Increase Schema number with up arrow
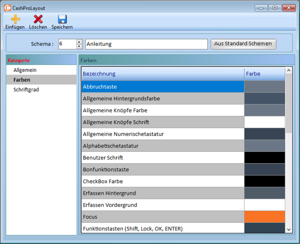This screenshot has height=244, width=300. click(x=79, y=42)
